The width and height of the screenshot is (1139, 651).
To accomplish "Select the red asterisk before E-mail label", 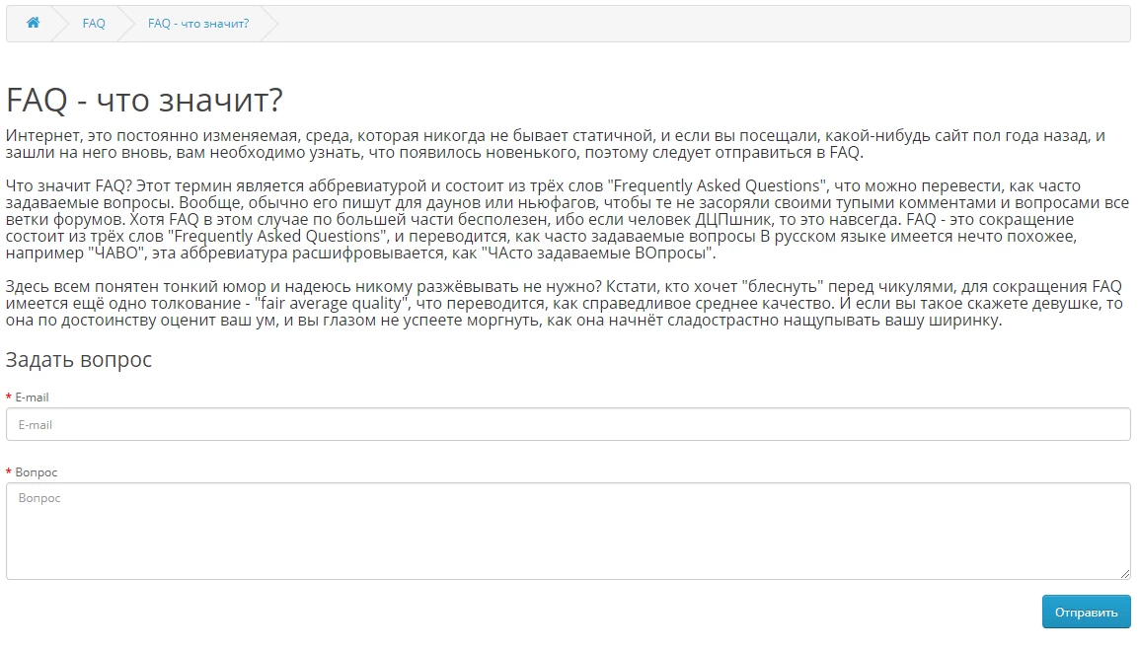I will click(9, 397).
